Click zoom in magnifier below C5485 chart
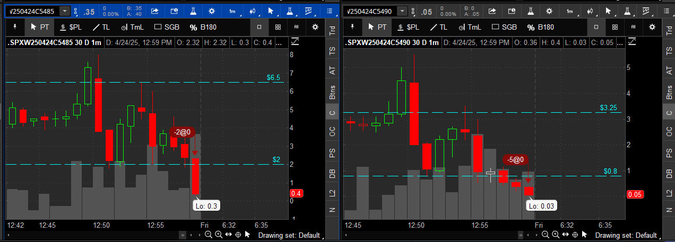 pos(218,235)
